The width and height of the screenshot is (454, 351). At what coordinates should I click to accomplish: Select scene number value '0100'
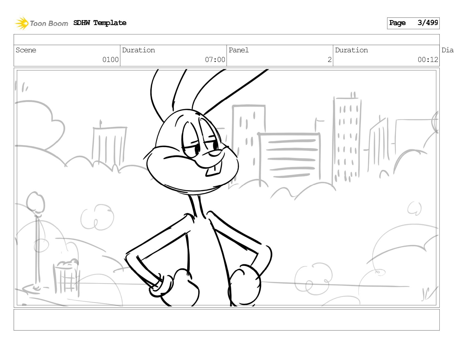(x=110, y=60)
